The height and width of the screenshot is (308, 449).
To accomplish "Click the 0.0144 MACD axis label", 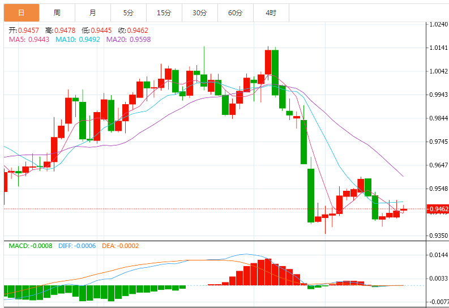I will 438,255.
